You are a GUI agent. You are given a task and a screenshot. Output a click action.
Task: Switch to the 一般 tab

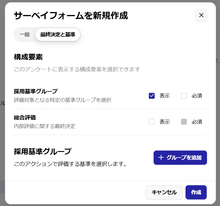[25, 34]
